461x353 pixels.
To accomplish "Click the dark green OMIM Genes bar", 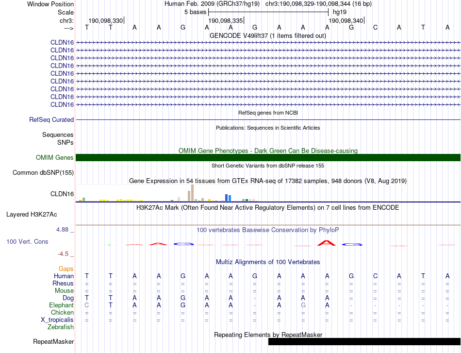I will click(x=268, y=157).
